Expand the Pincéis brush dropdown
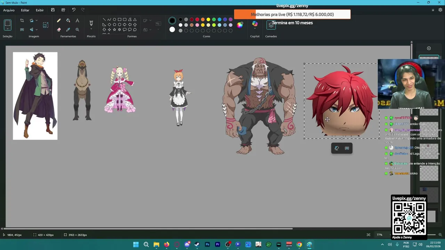 coord(91,29)
